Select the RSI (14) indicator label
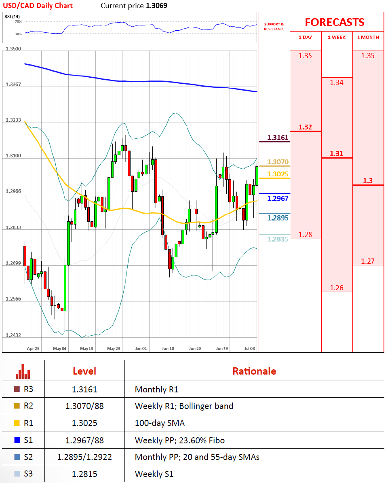Image resolution: width=390 pixels, height=483 pixels. (x=12, y=17)
